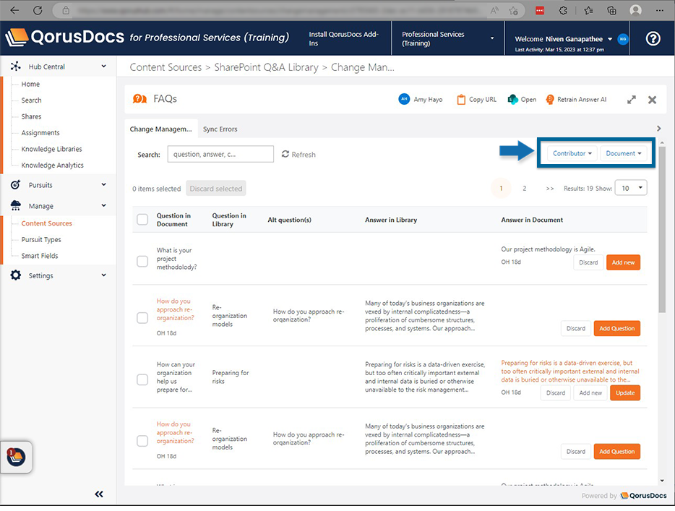Expand the Settings section chevron

pos(104,275)
